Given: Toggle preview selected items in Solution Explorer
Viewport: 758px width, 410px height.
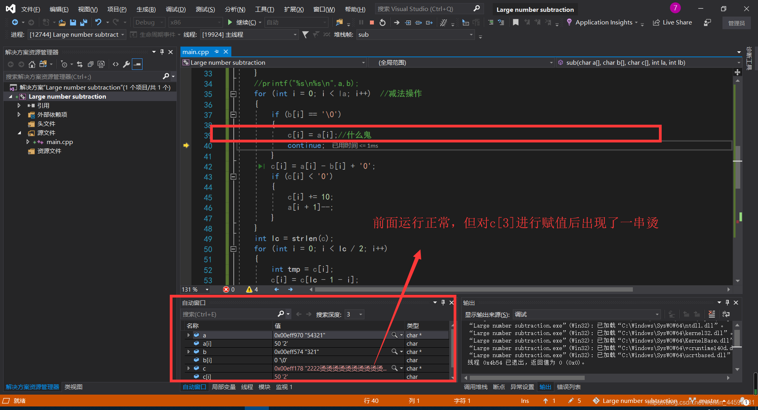Looking at the screenshot, I should (137, 64).
